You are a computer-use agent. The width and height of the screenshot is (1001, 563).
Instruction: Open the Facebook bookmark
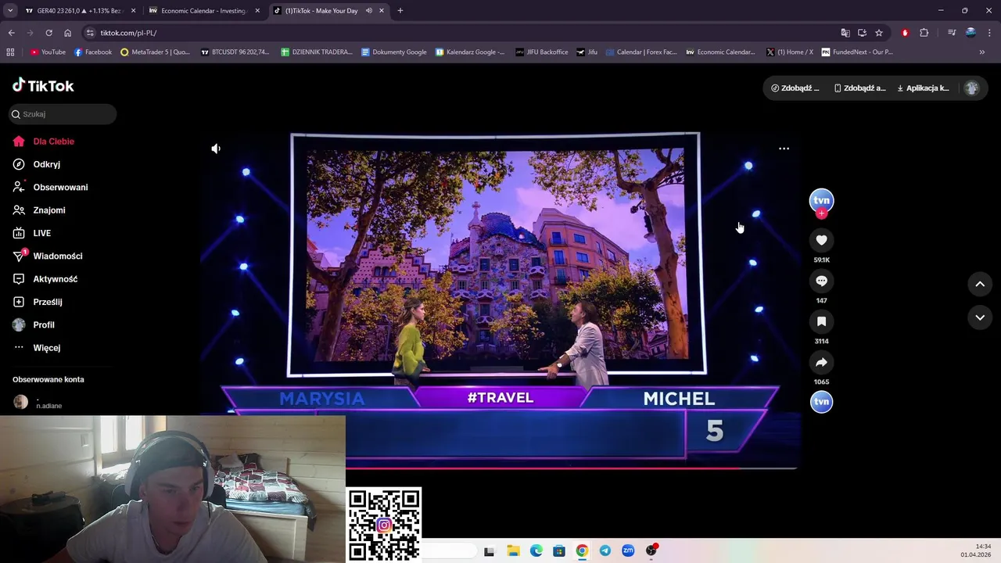point(93,52)
